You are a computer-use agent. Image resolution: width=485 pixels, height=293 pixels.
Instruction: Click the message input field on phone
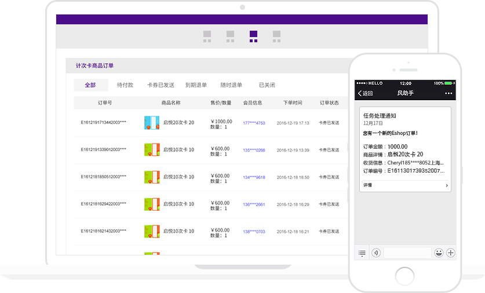tap(407, 253)
